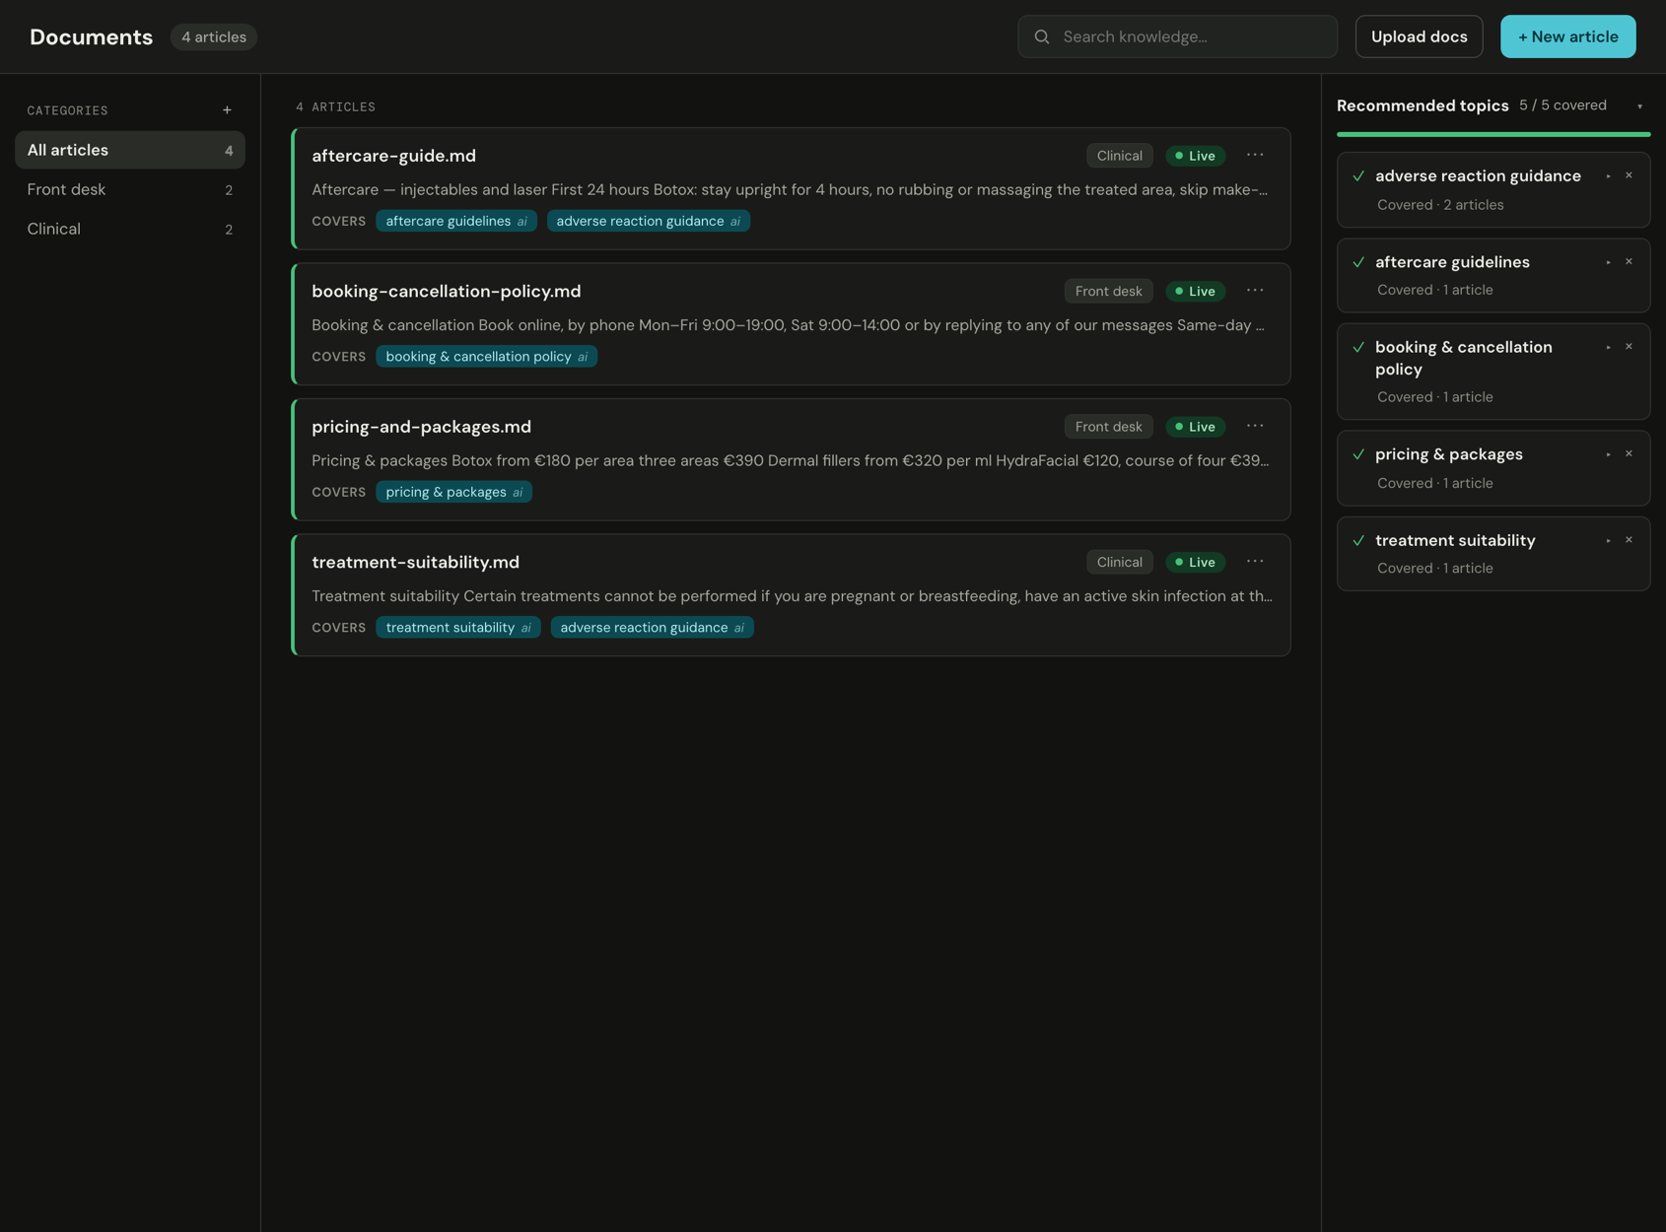
Task: Open aftercare-guide.md article
Action: coord(393,156)
